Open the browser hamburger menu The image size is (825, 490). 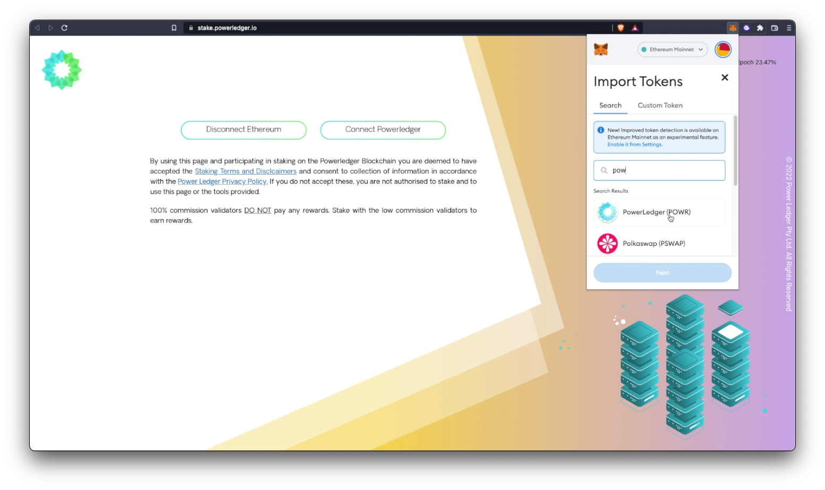point(789,28)
